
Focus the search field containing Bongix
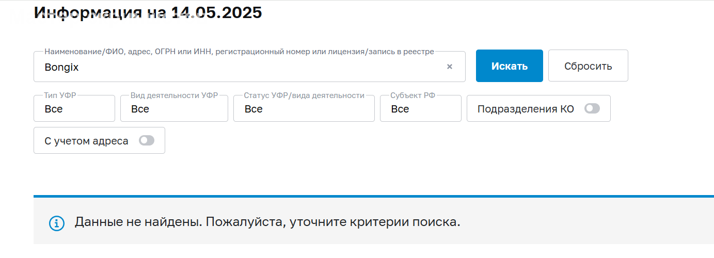[x=237, y=67]
